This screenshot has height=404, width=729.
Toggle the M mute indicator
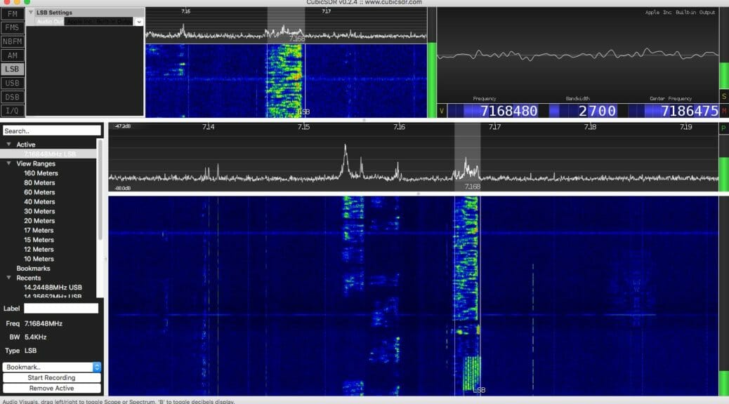coord(724,110)
